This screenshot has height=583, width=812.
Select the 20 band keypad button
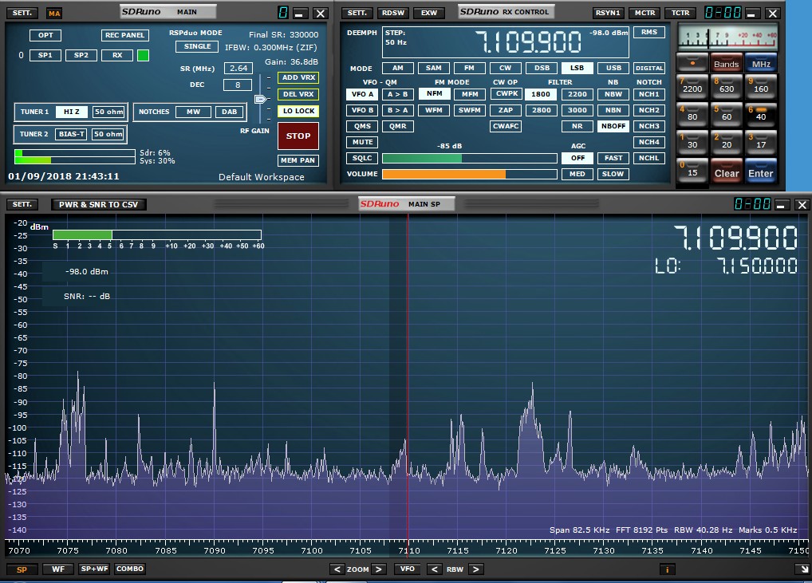(x=726, y=143)
